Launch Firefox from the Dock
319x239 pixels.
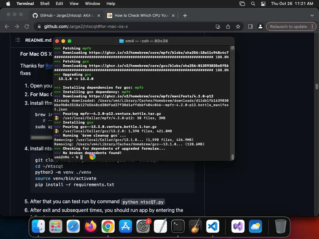pyautogui.click(x=91, y=226)
